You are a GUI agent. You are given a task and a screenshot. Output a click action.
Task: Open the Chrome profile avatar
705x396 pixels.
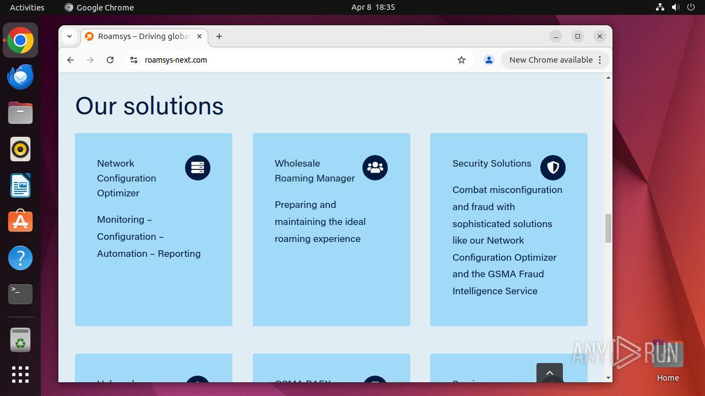tap(489, 60)
